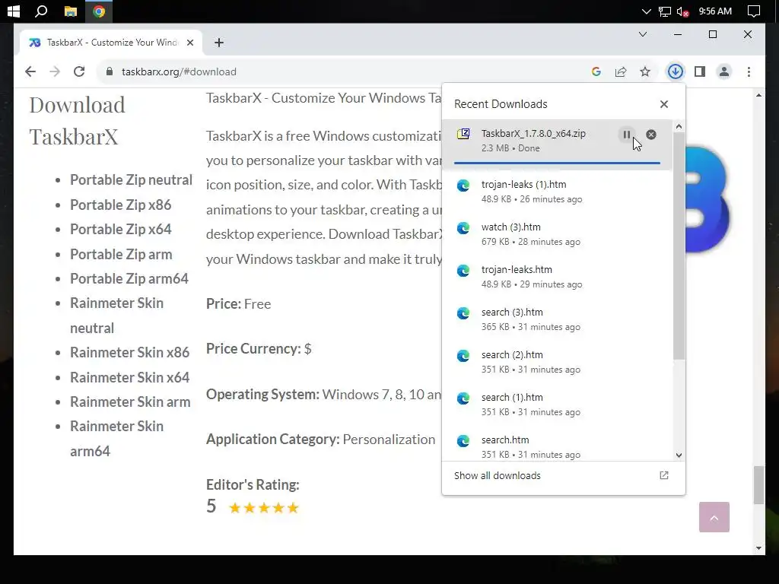Viewport: 779px width, 584px height.
Task: Open search (2).htm download
Action: (557, 362)
